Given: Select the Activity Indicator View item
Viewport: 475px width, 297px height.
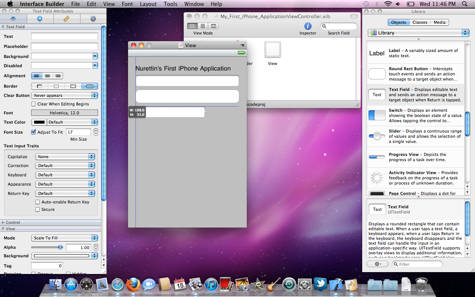Looking at the screenshot, I should [416, 178].
